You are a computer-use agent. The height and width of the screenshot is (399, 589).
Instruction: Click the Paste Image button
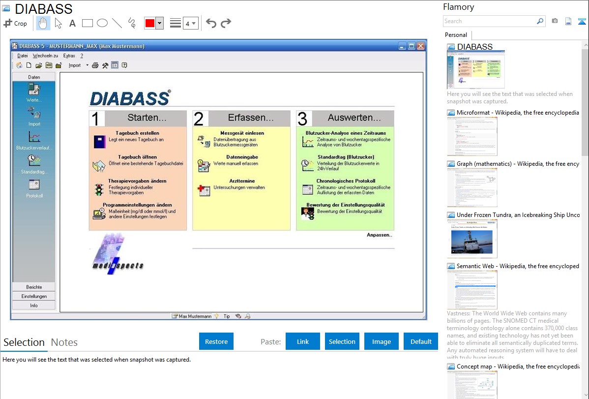pos(382,341)
